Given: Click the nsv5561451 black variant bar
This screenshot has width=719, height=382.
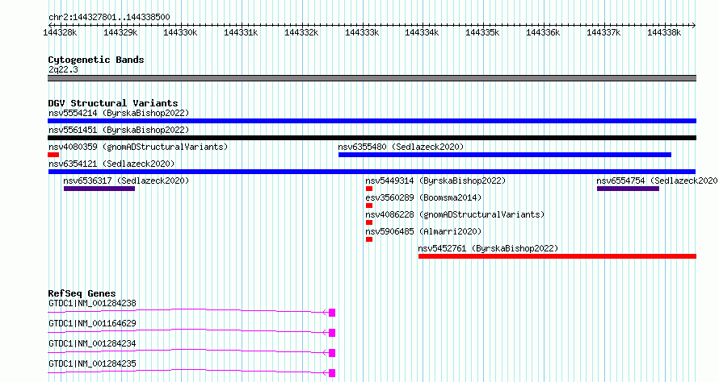Looking at the screenshot, I should tap(372, 138).
